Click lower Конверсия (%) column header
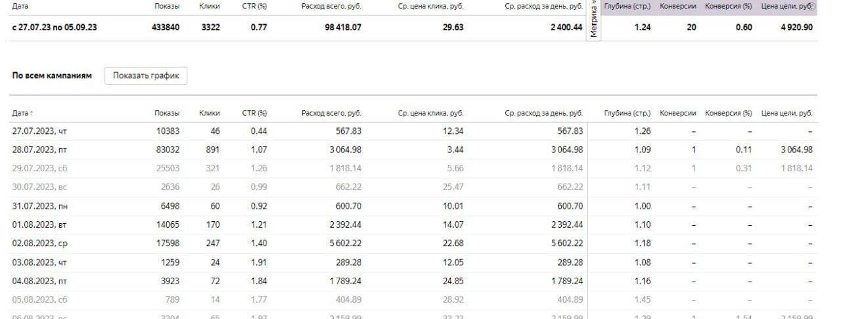Image resolution: width=841 pixels, height=319 pixels. (728, 114)
